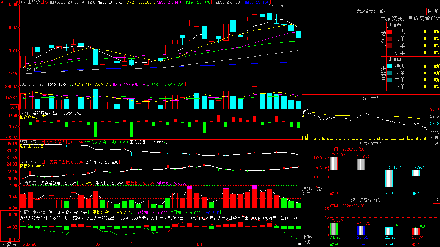The width and height of the screenshot is (440, 247).
Task: Click the star icon before 江山股份
Action: [x=21, y=2]
